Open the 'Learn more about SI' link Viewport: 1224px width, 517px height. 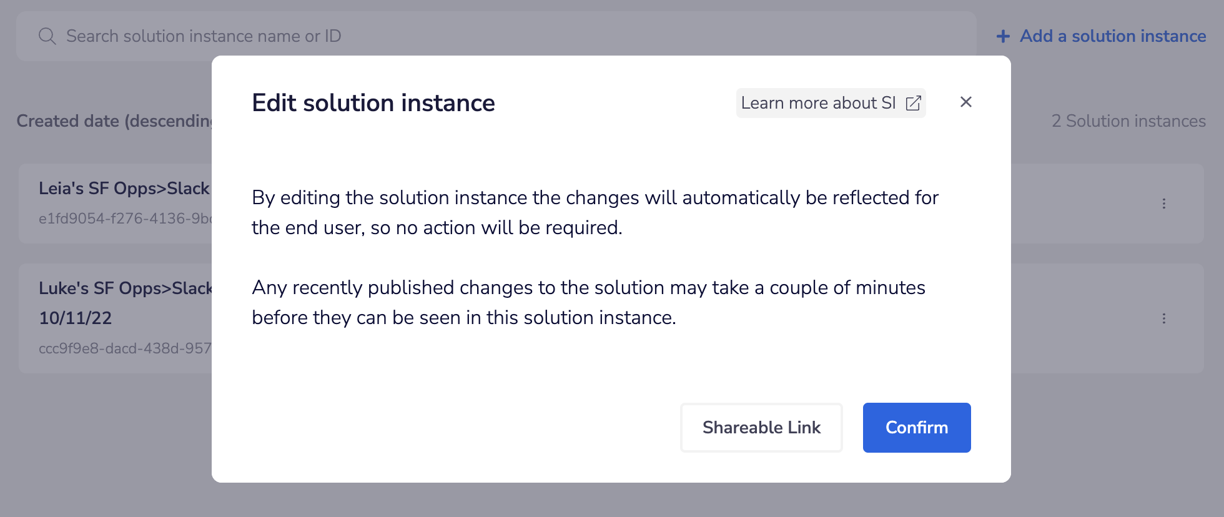(x=818, y=103)
